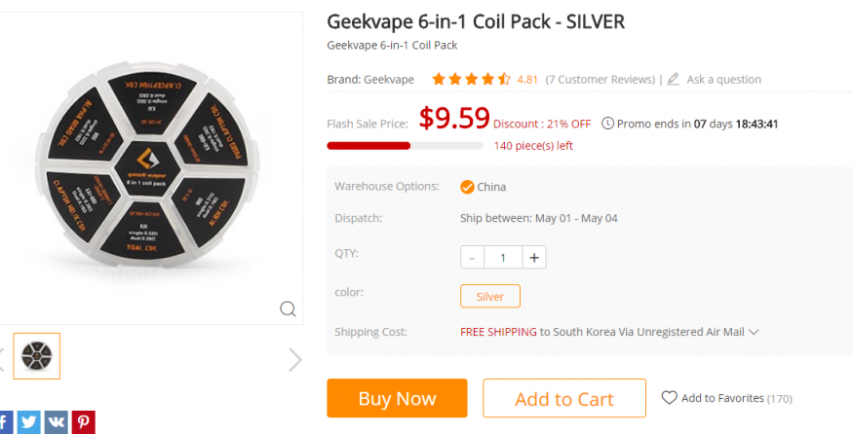
Task: Share product on Twitter
Action: click(x=29, y=422)
